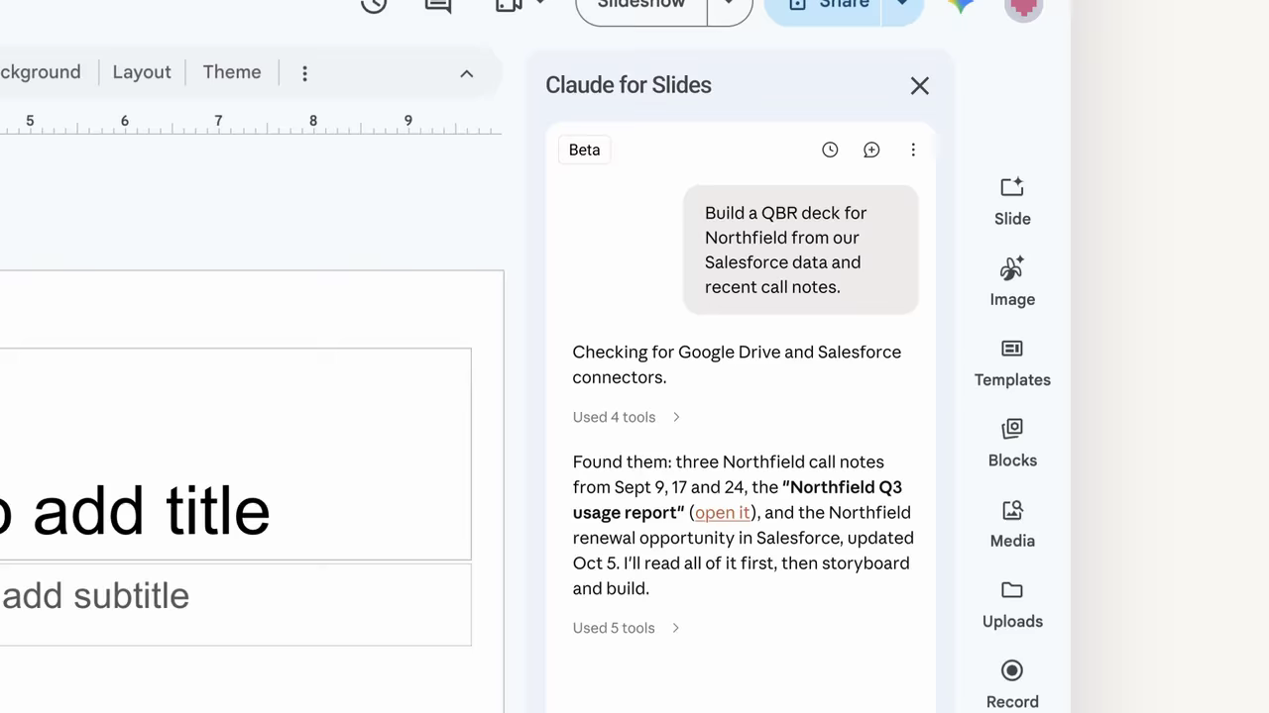Viewport: 1269px width, 713px height.
Task: Open toolbar overflow three-dot menu
Action: 304,73
